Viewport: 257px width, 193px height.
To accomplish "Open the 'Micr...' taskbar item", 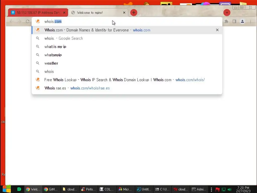I will point(125,189).
